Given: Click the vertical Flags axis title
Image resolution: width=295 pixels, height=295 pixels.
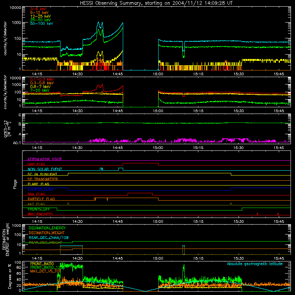Looking at the screenshot, I should tap(15, 184).
